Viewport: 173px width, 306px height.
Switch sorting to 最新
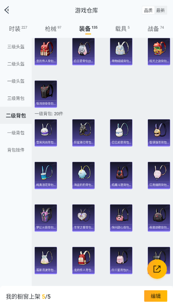pyautogui.click(x=160, y=10)
